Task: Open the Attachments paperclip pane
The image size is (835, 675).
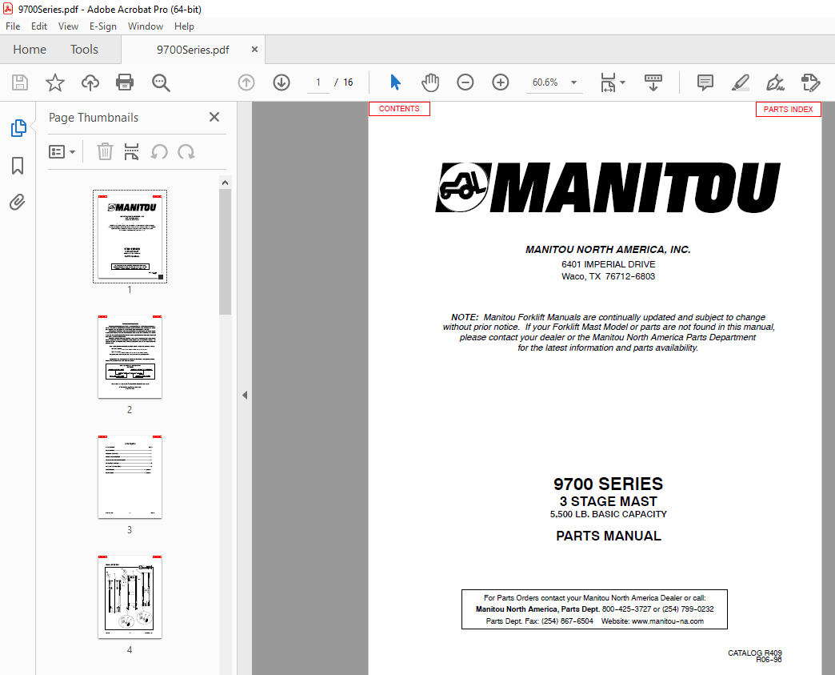Action: (x=18, y=203)
